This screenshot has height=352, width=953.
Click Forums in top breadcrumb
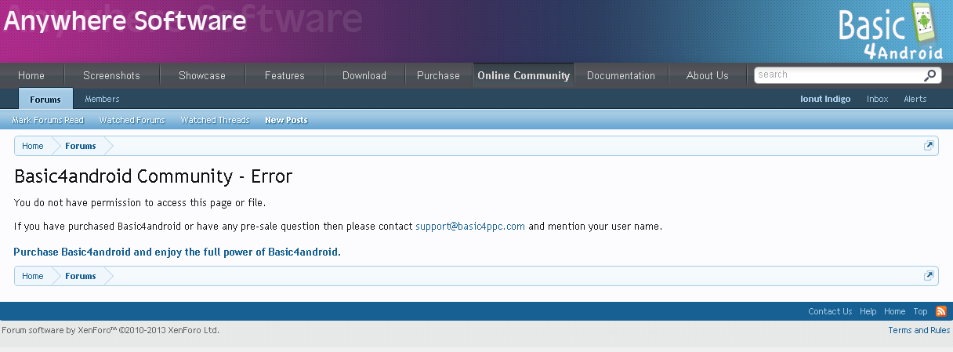point(81,146)
